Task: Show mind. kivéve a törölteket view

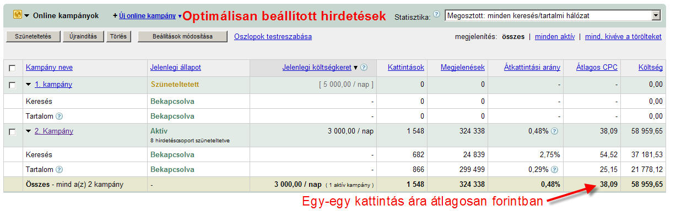Action: pyautogui.click(x=623, y=37)
